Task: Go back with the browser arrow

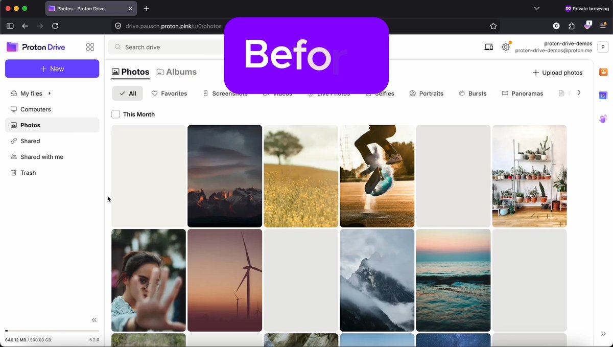Action: pos(25,26)
